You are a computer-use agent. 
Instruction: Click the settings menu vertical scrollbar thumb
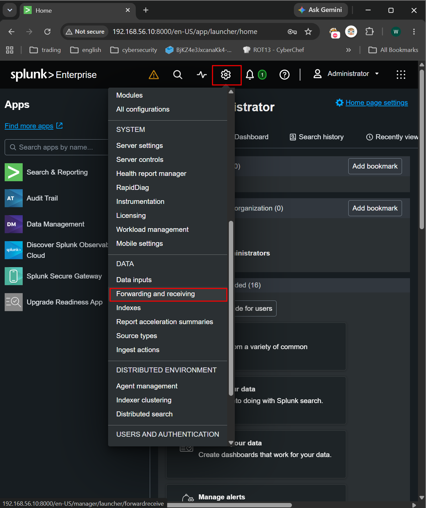point(231,308)
